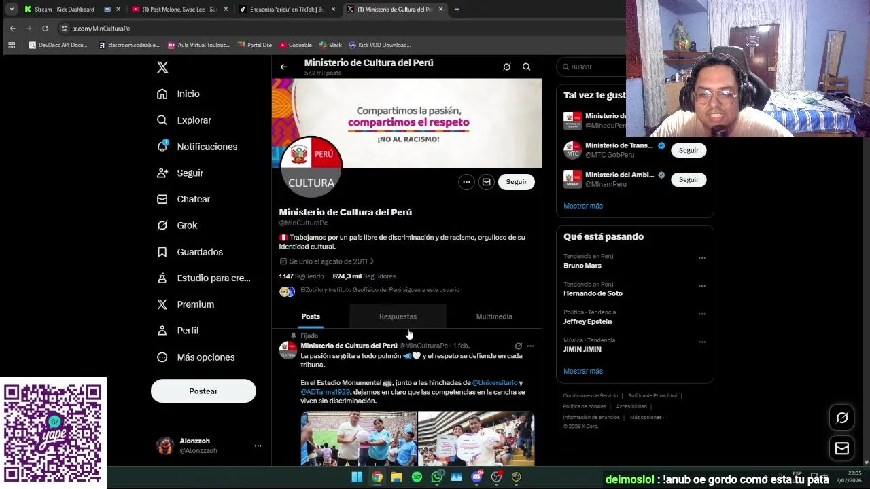Screen dimensions: 870x489
Task: Click the Postar button
Action: click(203, 391)
